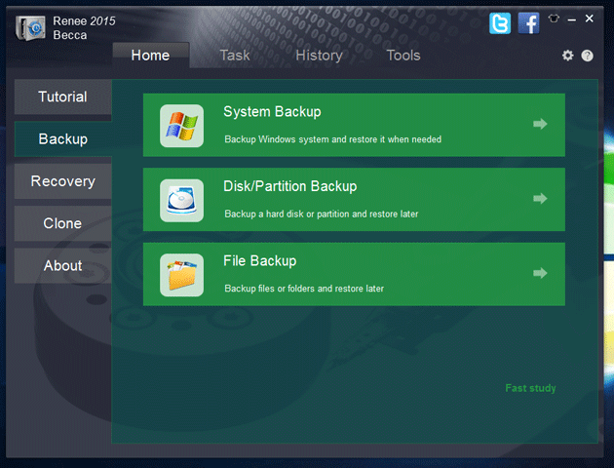Select About in the sidebar
This screenshot has width=614, height=468.
pos(63,265)
